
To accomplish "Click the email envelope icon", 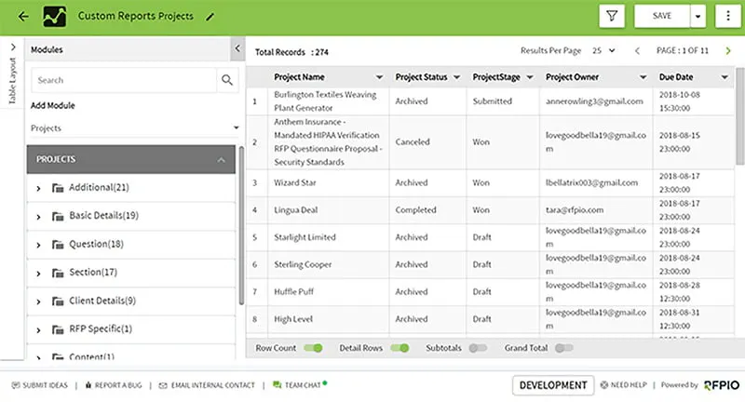I will click(x=163, y=385).
